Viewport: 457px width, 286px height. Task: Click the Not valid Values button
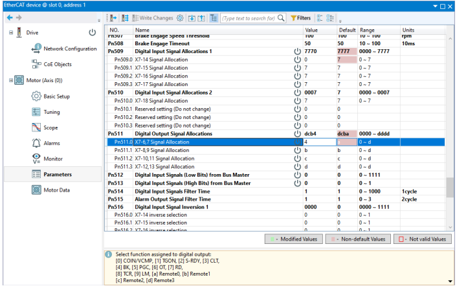pyautogui.click(x=422, y=239)
